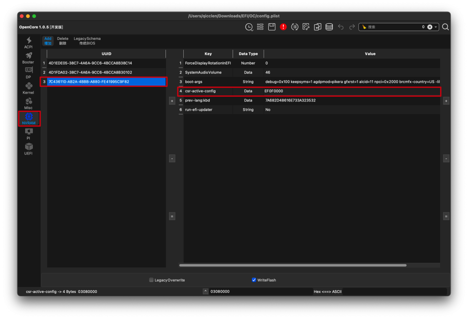
Task: Uncheck the WriteFlash checkbox
Action: tap(254, 280)
